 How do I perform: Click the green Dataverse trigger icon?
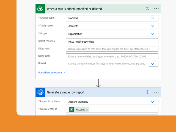[40, 9]
